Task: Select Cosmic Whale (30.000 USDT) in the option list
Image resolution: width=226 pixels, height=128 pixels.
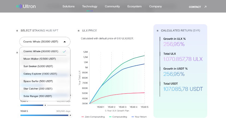Action: (x=45, y=51)
